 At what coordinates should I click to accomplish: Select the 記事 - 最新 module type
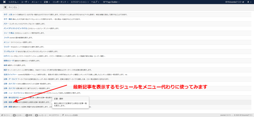pyautogui.click(x=8, y=102)
